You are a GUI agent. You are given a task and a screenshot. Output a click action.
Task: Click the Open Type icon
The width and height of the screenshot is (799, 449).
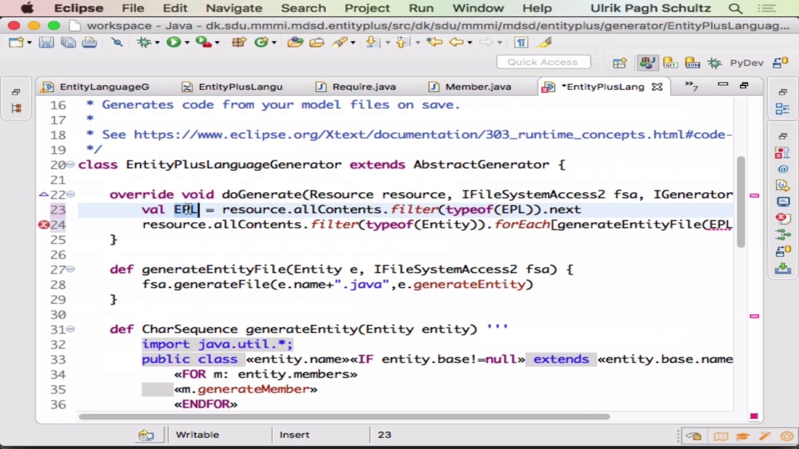pos(295,42)
